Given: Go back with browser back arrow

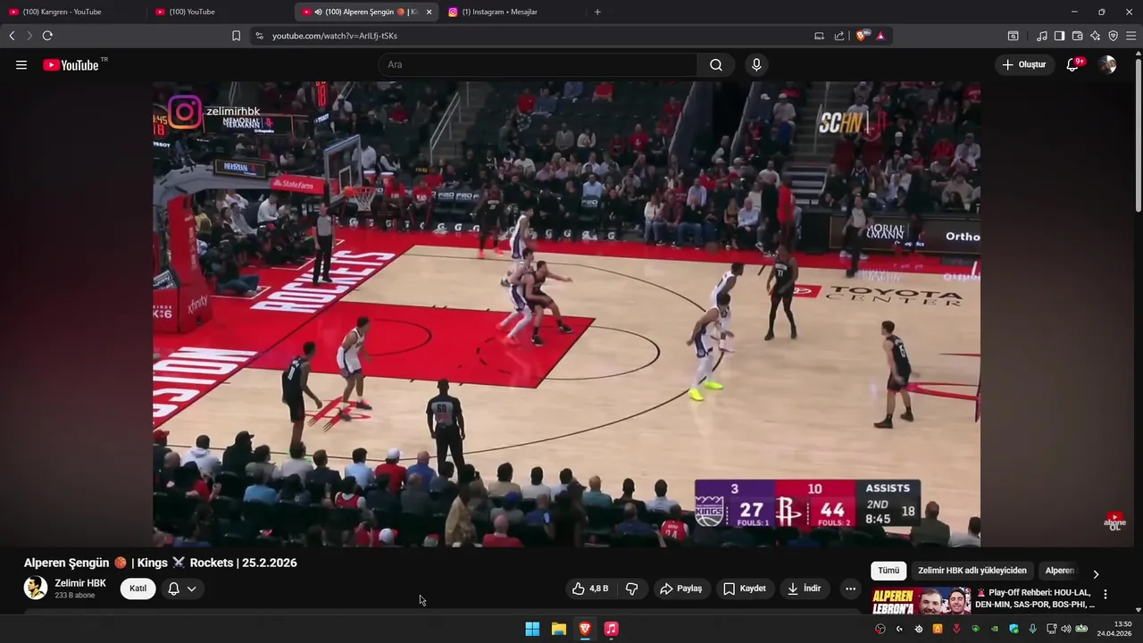Looking at the screenshot, I should pyautogui.click(x=12, y=36).
